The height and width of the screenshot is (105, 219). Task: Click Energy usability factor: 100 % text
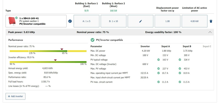pyautogui.click(x=163, y=32)
